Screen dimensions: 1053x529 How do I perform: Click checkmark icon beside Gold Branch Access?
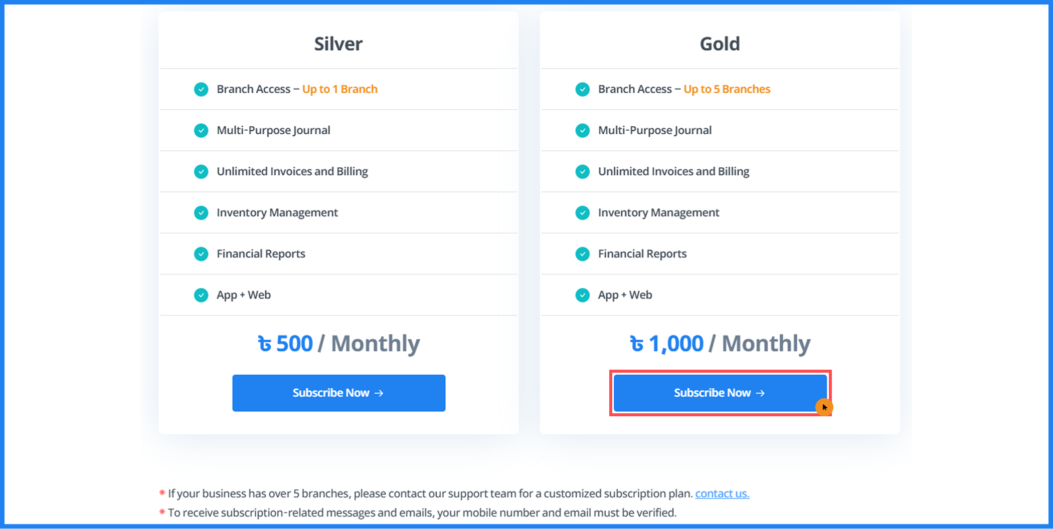582,89
